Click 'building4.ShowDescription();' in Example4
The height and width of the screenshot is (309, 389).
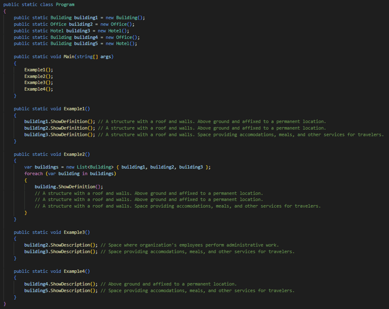click(61, 284)
